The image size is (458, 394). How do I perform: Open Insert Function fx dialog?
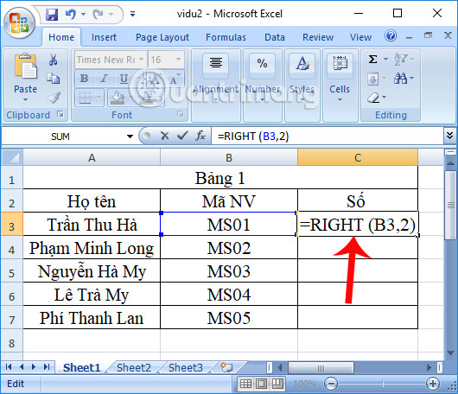(x=200, y=136)
